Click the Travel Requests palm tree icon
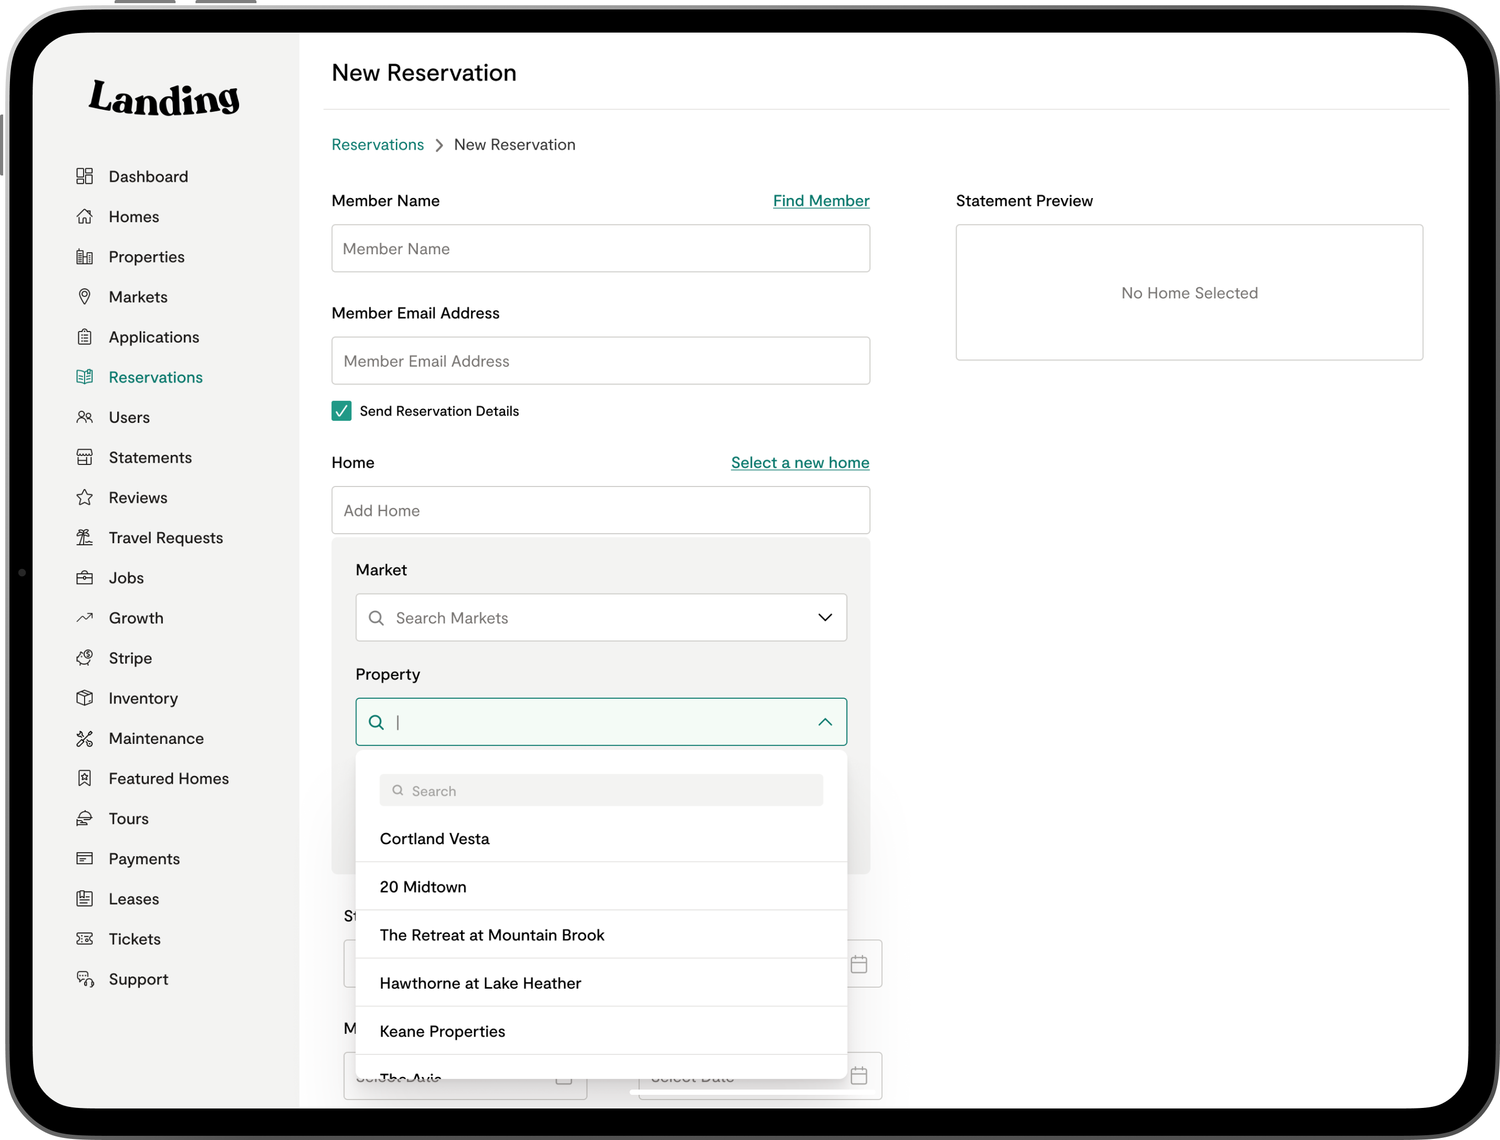 84,537
